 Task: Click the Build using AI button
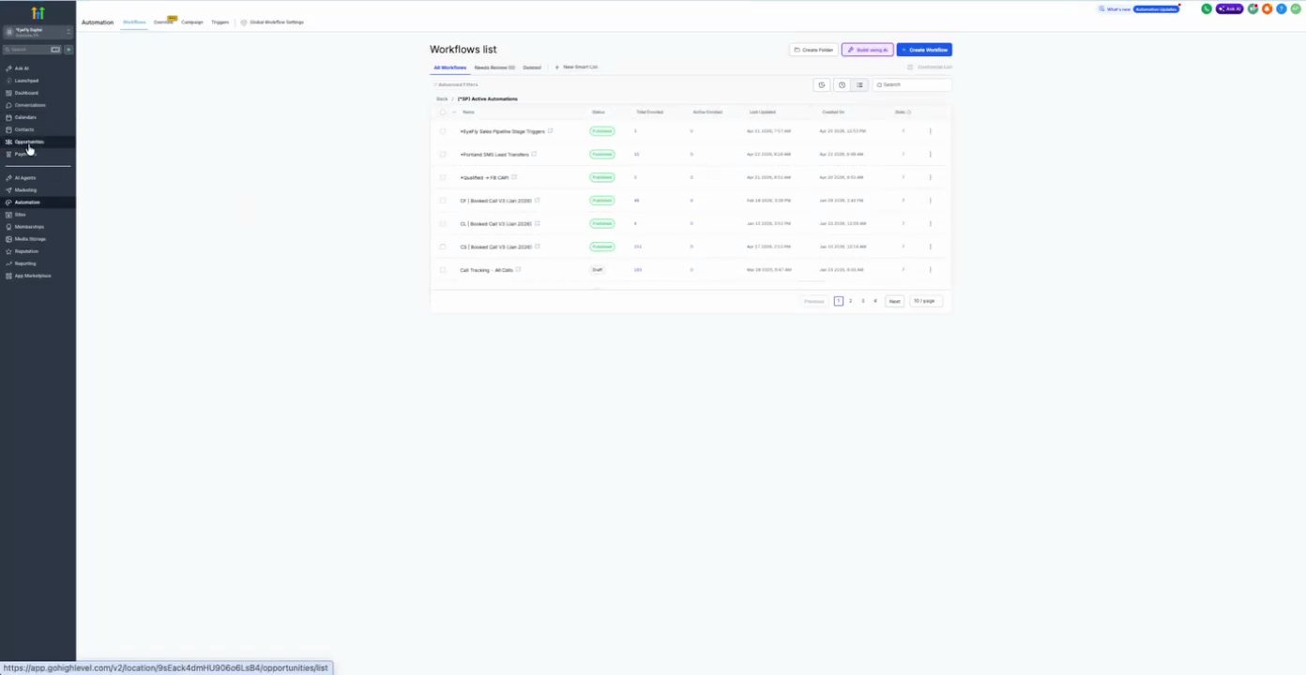click(868, 50)
